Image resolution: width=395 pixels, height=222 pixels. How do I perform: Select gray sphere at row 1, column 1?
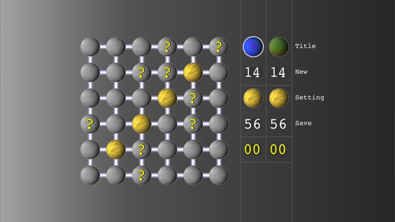point(90,47)
